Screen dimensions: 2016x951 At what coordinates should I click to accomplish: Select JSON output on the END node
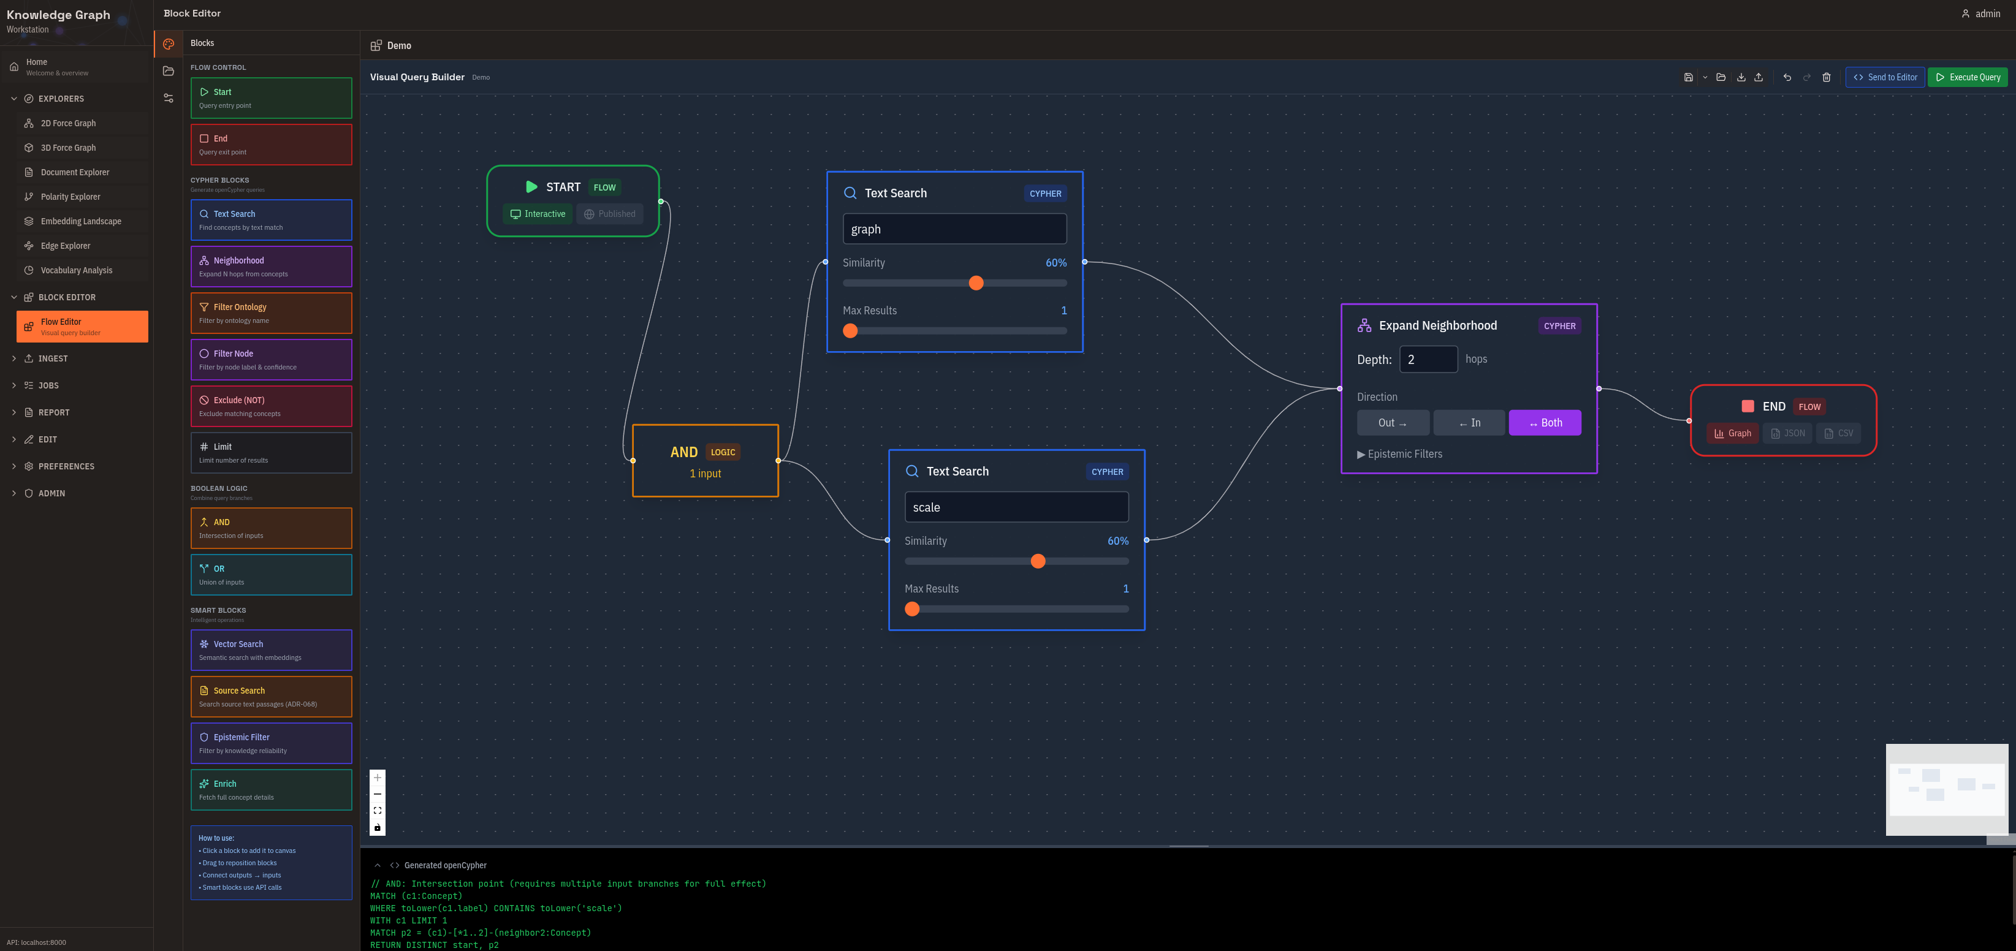coord(1787,433)
